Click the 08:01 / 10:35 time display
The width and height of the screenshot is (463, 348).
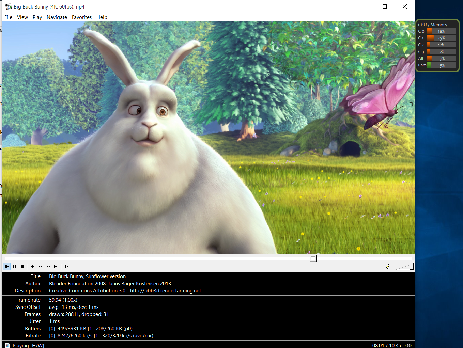tap(386, 345)
